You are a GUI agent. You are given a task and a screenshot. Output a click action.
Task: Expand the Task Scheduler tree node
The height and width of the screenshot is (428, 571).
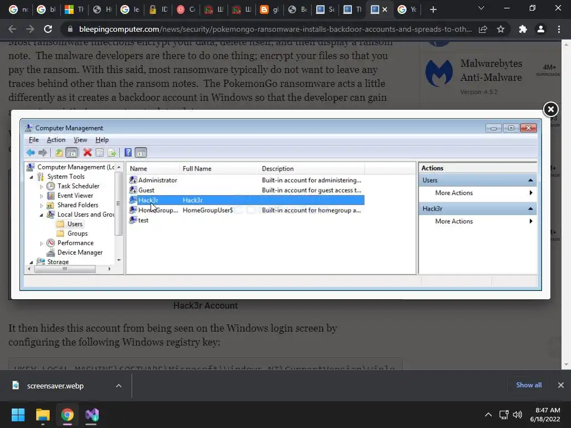pos(41,186)
